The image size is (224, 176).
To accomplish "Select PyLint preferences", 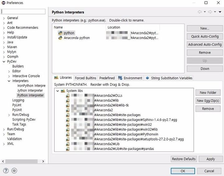I will click(x=17, y=105).
